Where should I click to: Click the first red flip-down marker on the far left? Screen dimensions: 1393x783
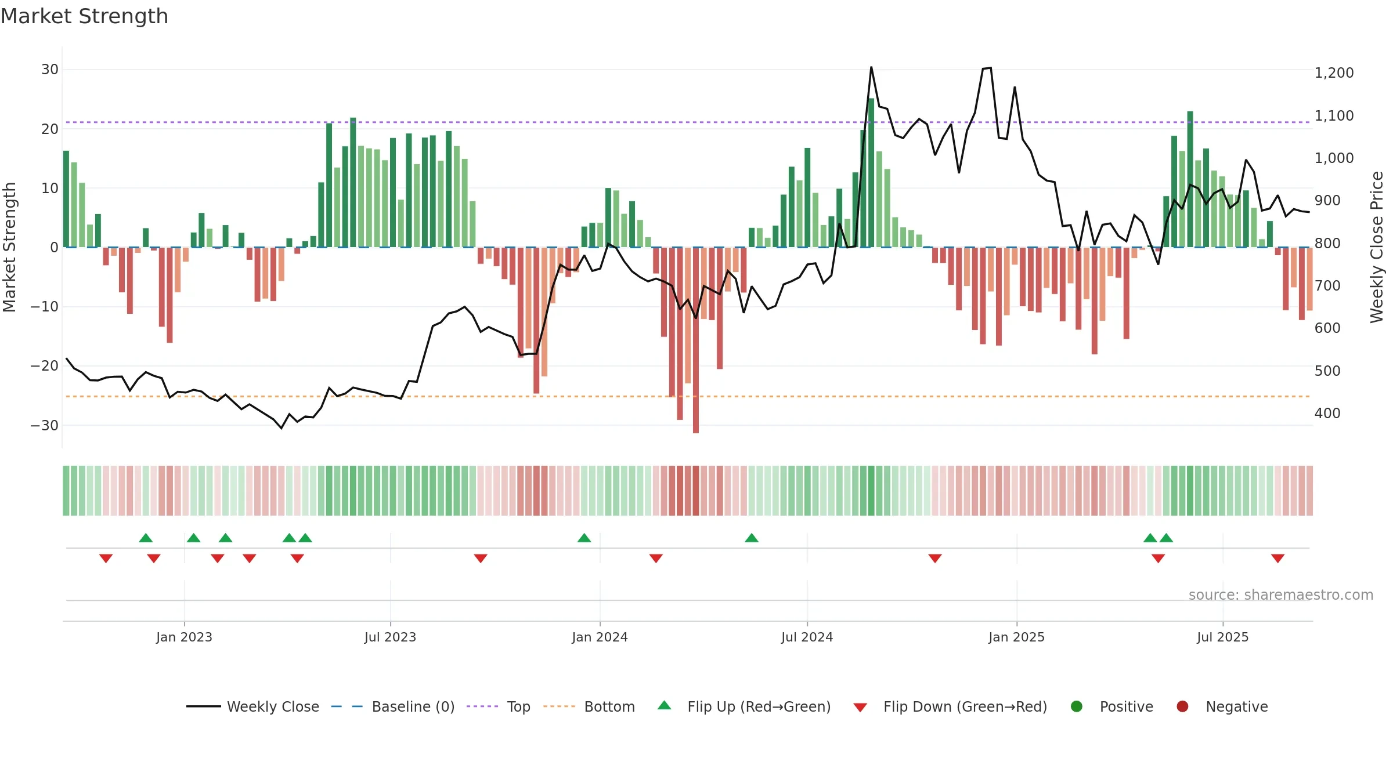106,559
